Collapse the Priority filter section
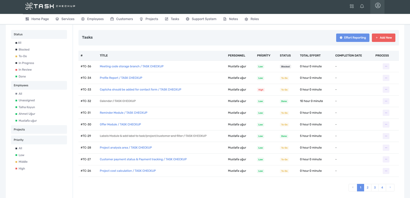 (x=39, y=140)
